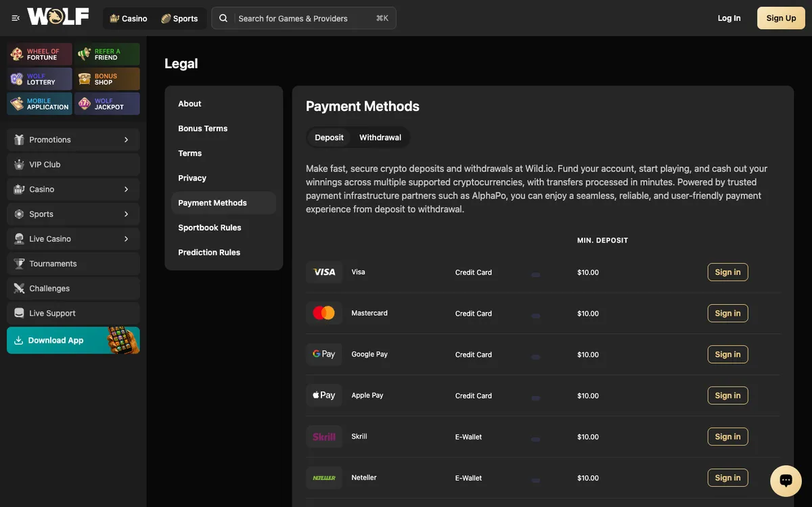Screen dimensions: 812x507
Task: Focus the Search for Games & Providers field
Action: click(304, 18)
